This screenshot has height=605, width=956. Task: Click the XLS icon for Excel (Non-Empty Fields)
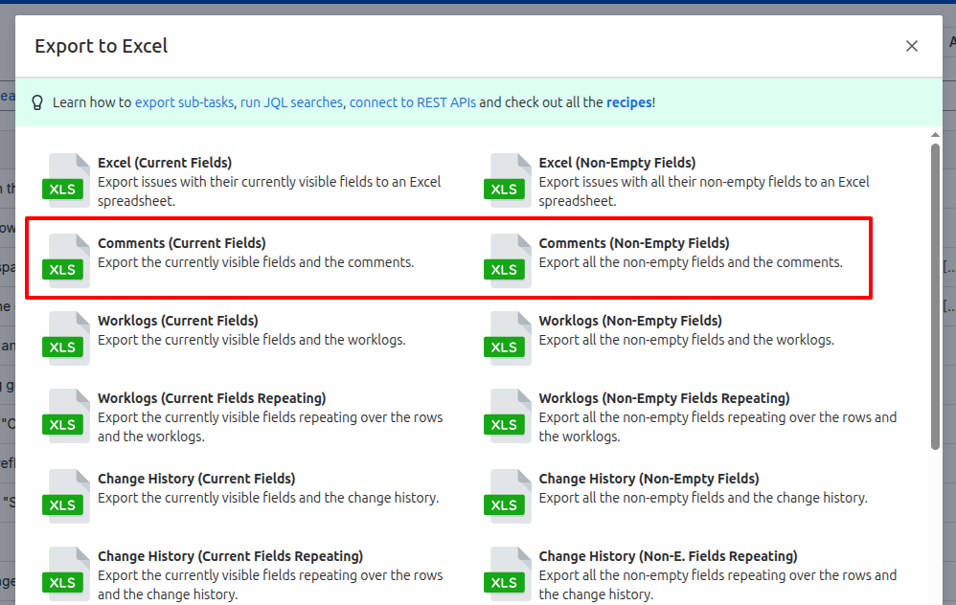click(506, 180)
